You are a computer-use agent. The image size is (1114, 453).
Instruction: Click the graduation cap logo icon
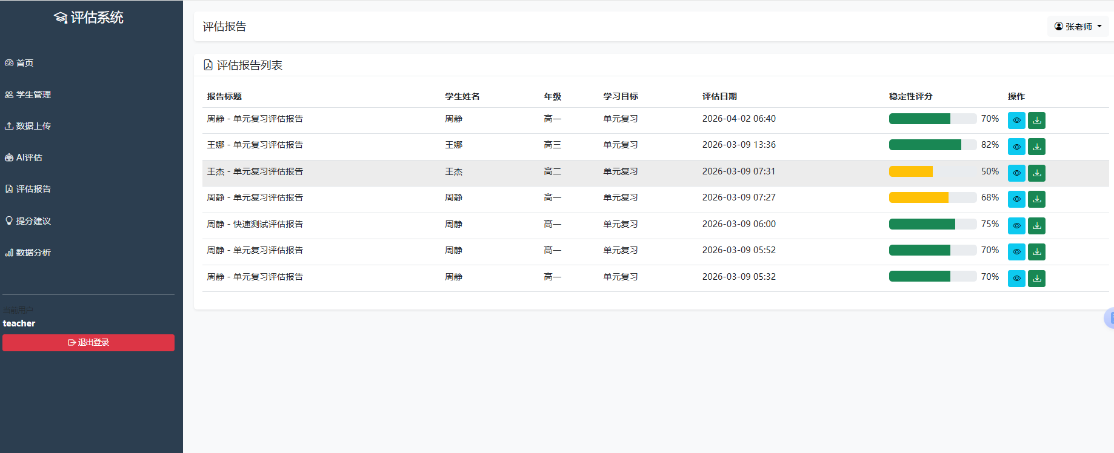pos(61,18)
